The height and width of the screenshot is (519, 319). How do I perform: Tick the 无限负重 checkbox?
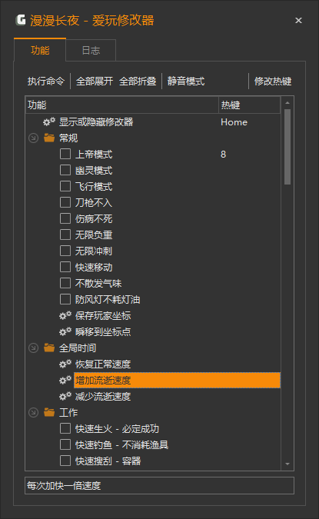(65, 235)
